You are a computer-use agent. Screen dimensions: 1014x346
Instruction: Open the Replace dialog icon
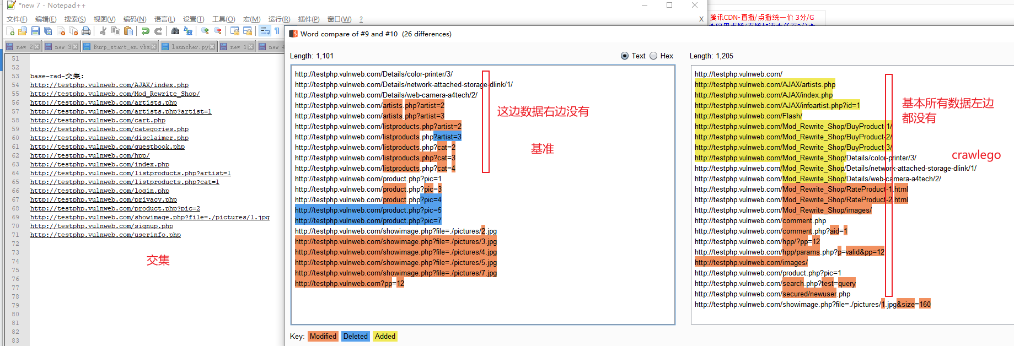click(188, 31)
